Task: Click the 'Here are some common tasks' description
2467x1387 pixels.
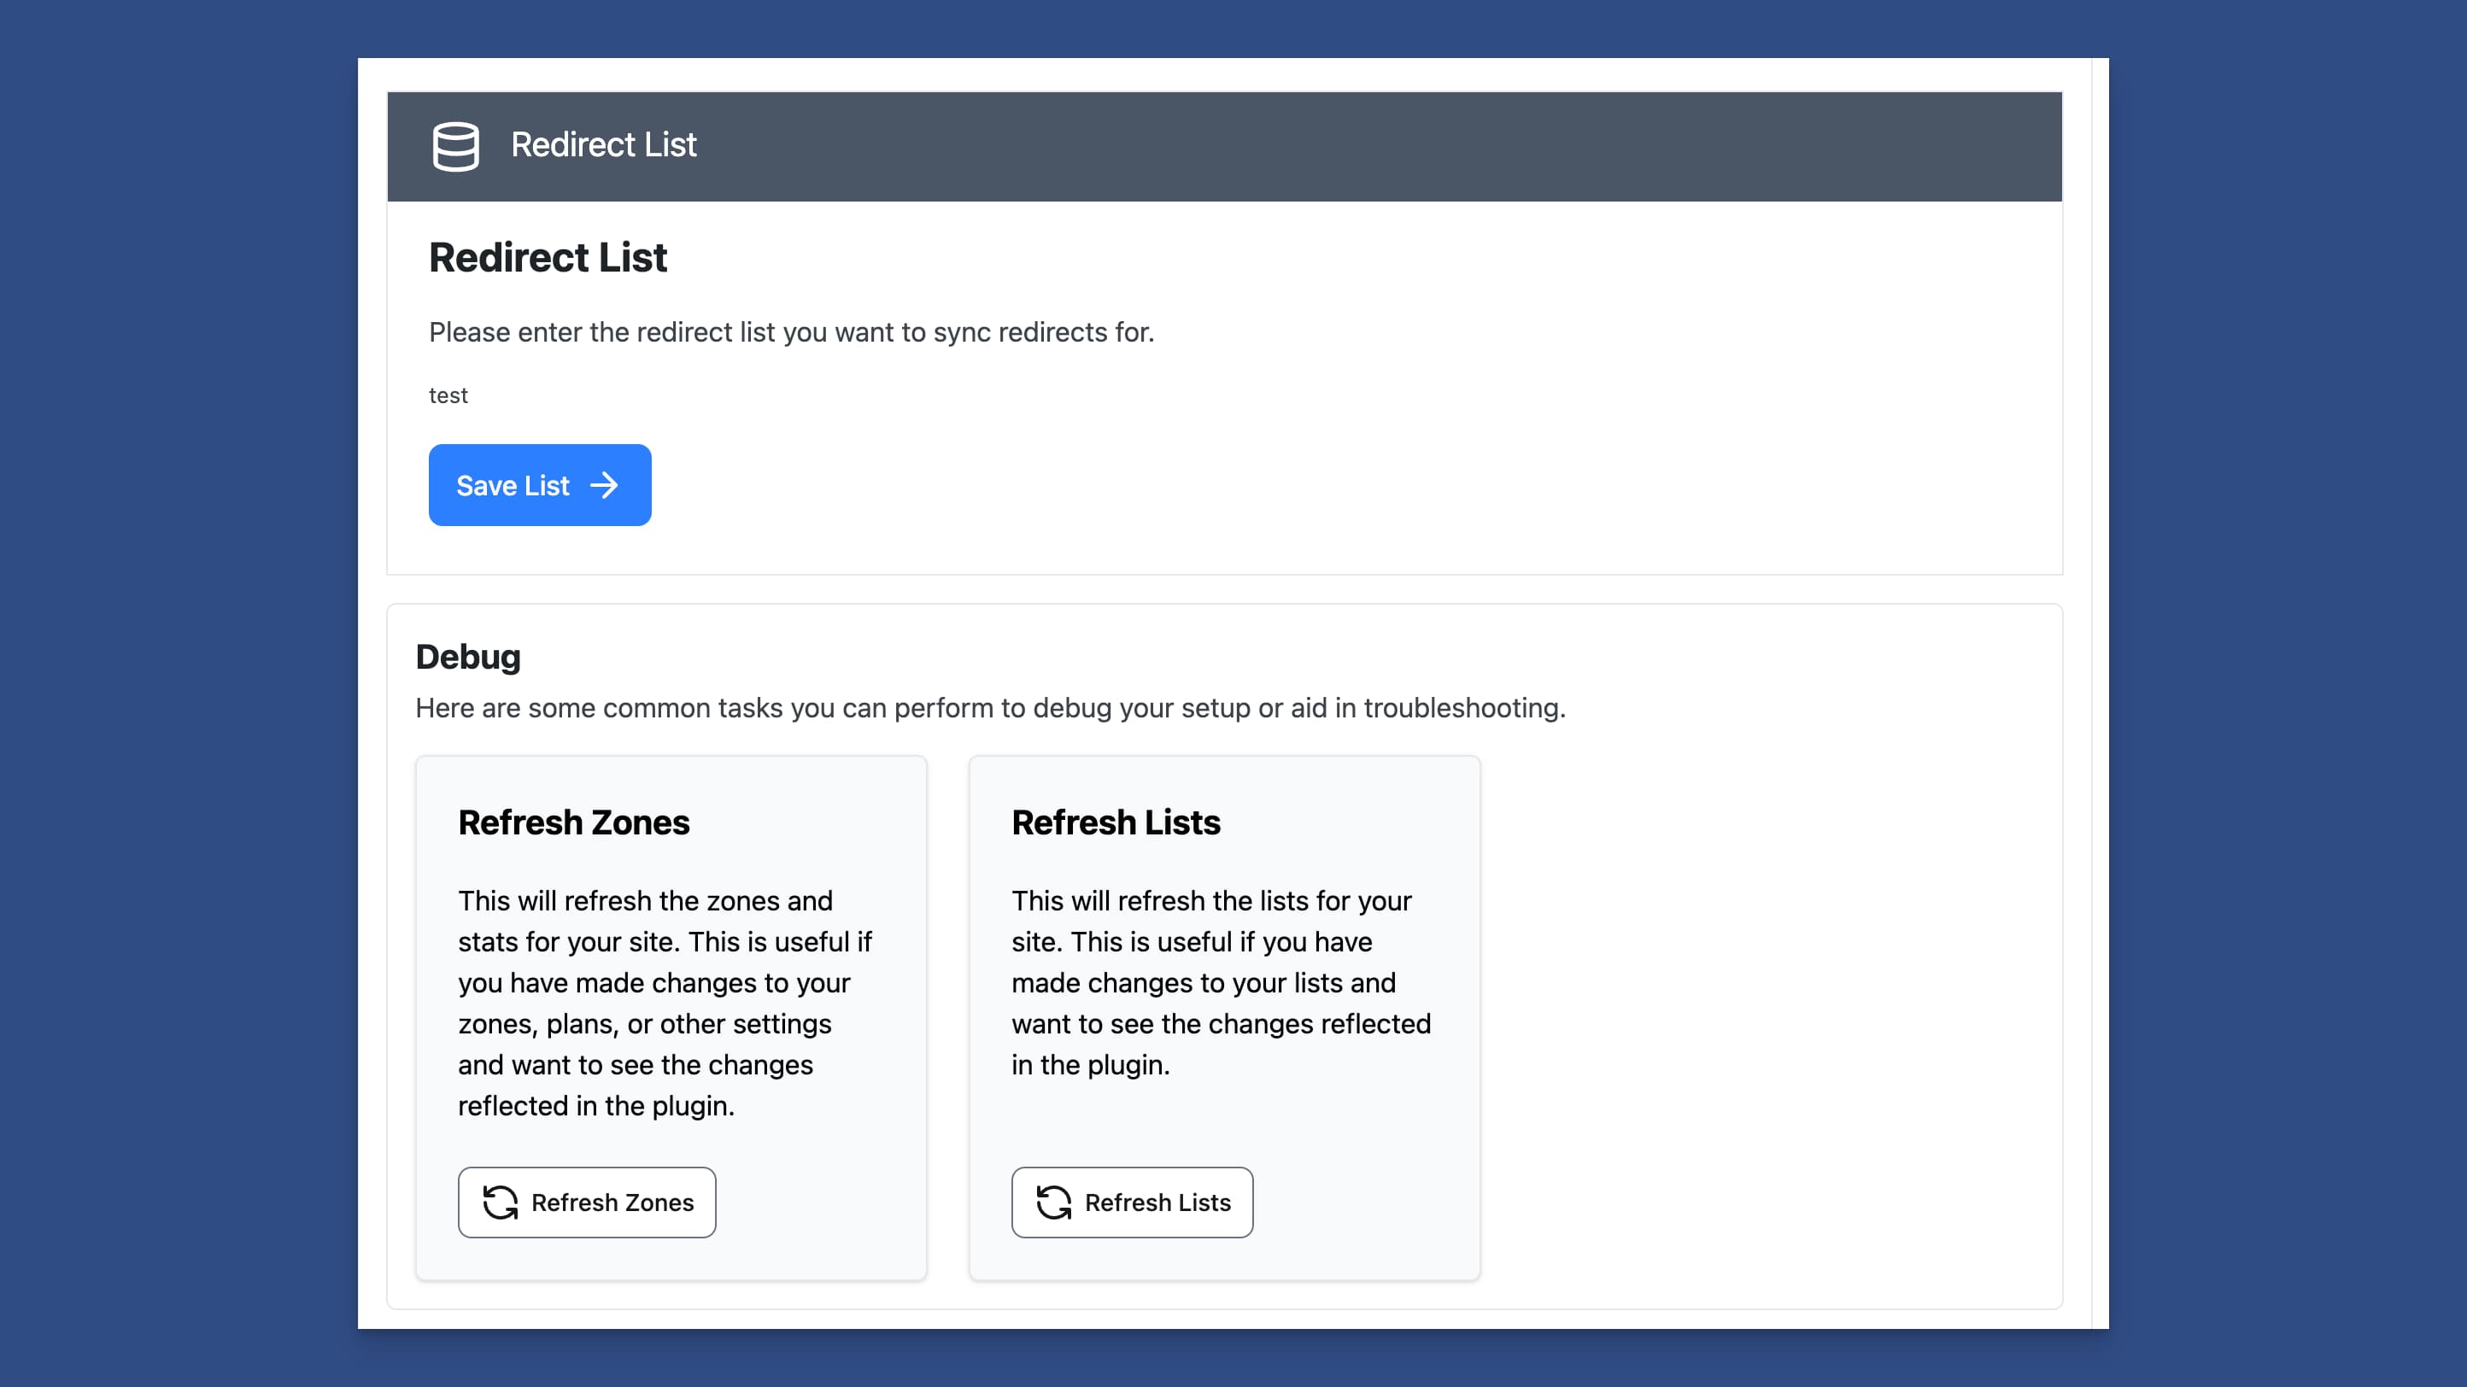Action: pyautogui.click(x=990, y=707)
